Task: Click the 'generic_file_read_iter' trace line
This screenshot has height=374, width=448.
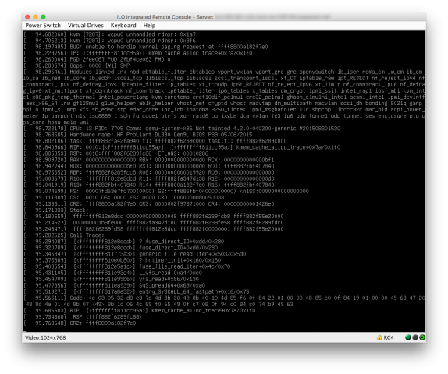Action: pyautogui.click(x=135, y=254)
